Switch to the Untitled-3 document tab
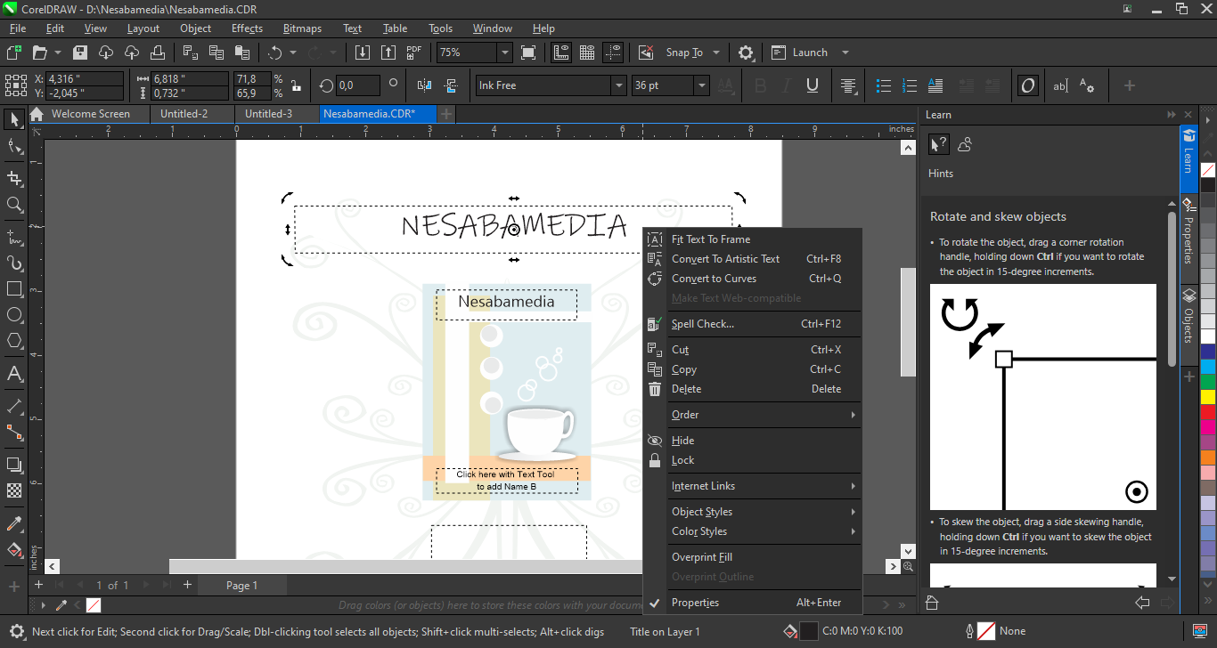 [x=269, y=114]
